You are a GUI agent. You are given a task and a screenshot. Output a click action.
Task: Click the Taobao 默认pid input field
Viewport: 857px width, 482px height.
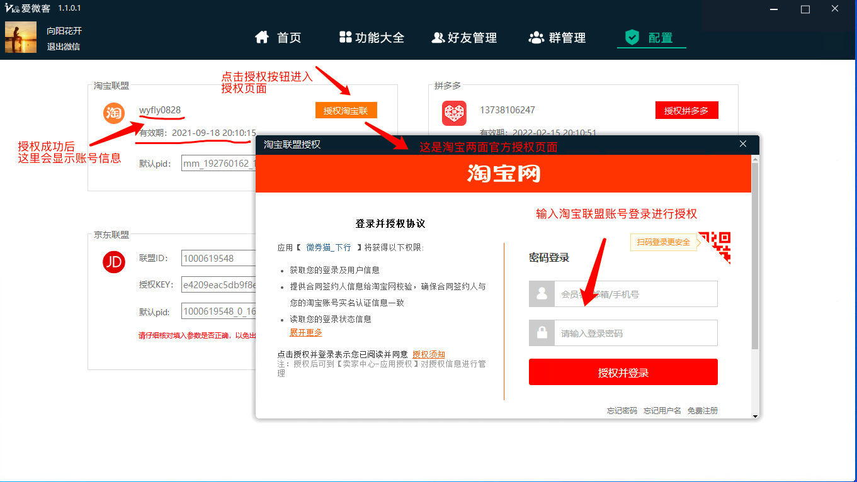click(x=219, y=164)
